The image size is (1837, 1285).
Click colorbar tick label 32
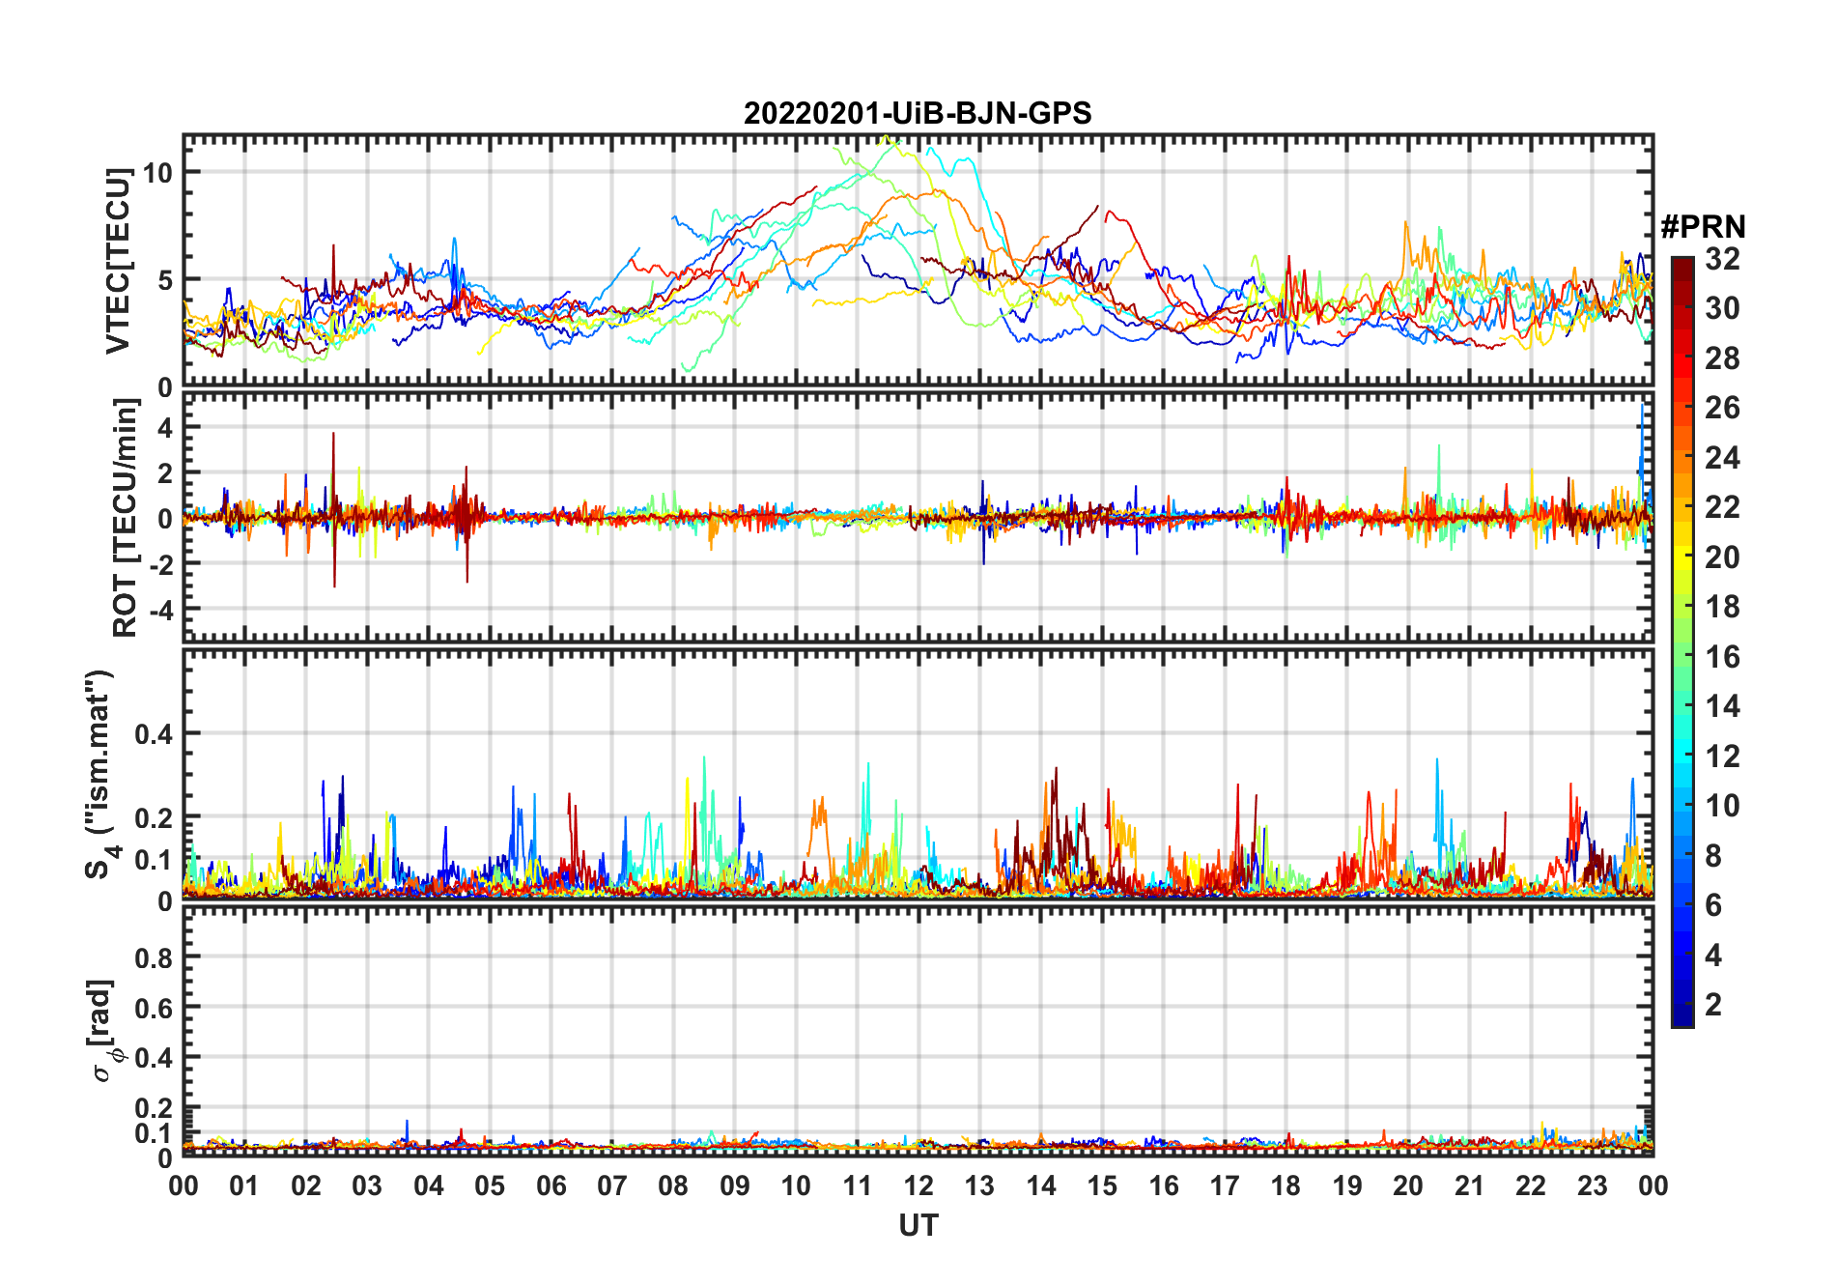[x=1722, y=259]
